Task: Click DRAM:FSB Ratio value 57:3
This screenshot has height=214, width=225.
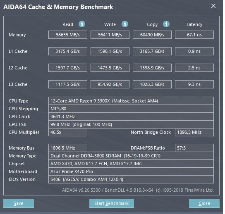Action: coord(194,148)
